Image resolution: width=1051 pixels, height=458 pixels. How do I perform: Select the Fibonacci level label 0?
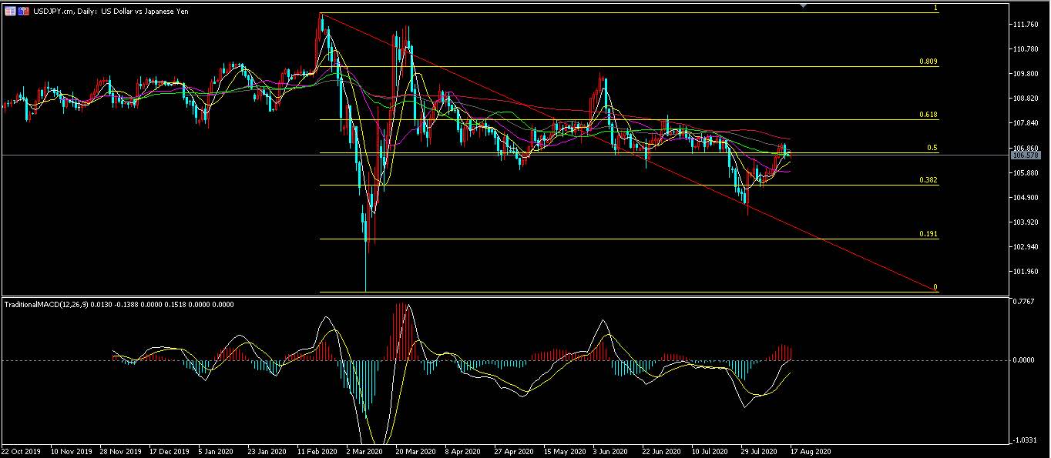pos(935,287)
